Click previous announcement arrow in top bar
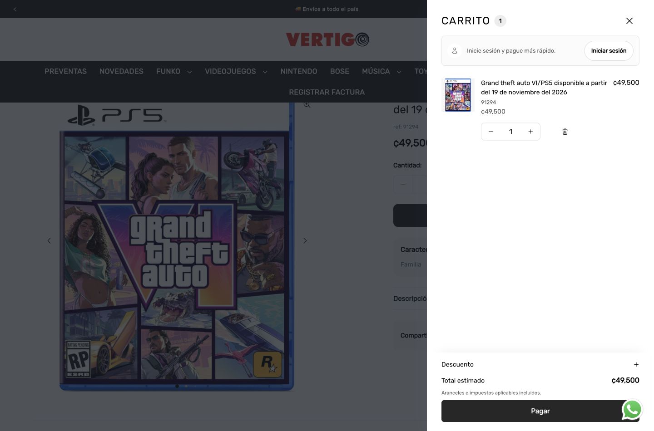The height and width of the screenshot is (431, 654). [15, 9]
